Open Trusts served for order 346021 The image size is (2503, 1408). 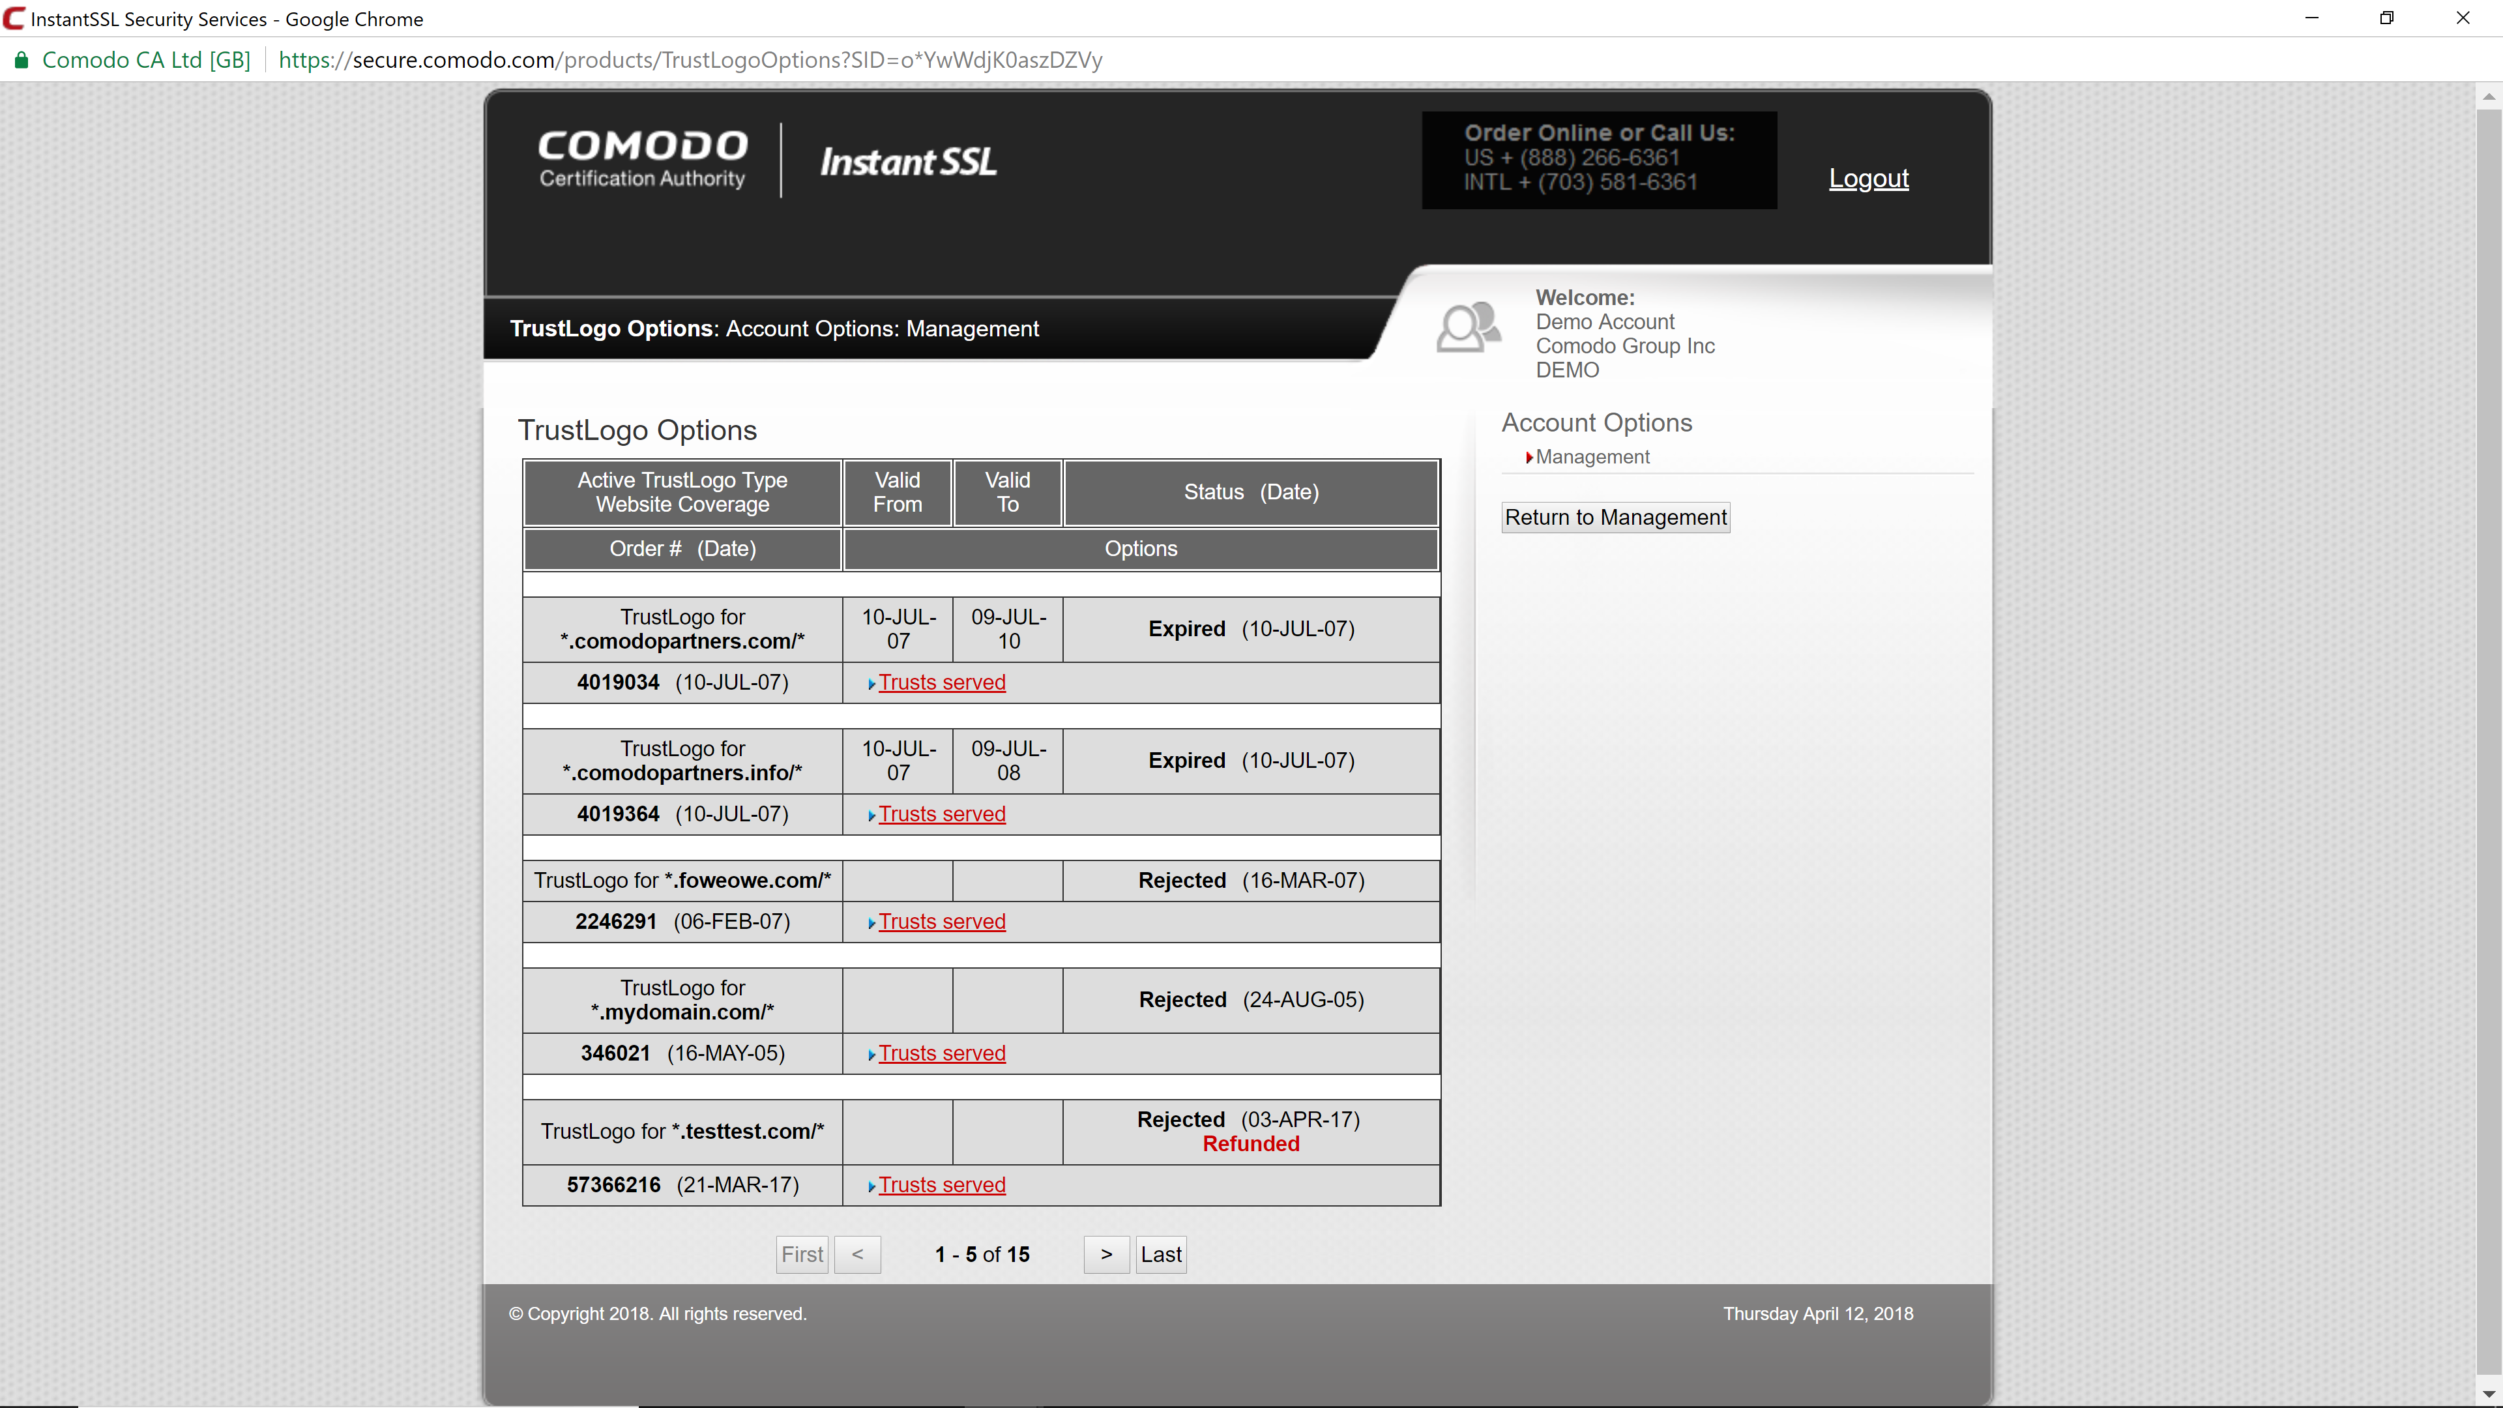pyautogui.click(x=941, y=1053)
